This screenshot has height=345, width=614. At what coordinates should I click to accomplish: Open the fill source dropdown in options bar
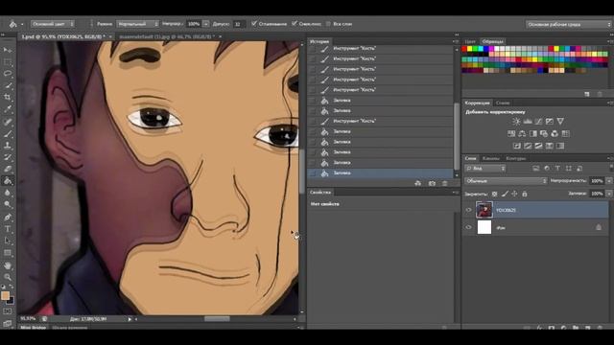(53, 24)
